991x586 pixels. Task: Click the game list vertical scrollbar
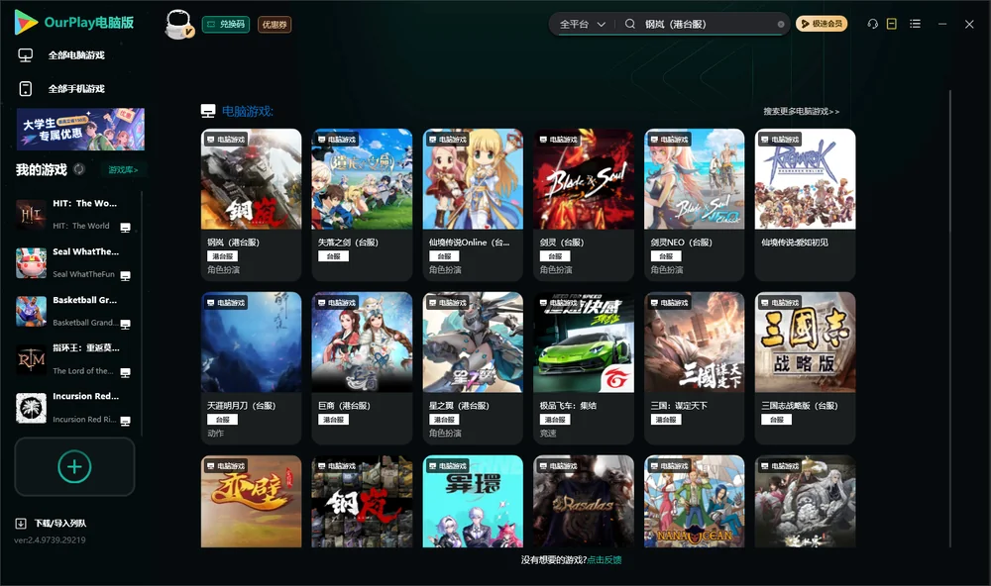(x=949, y=319)
